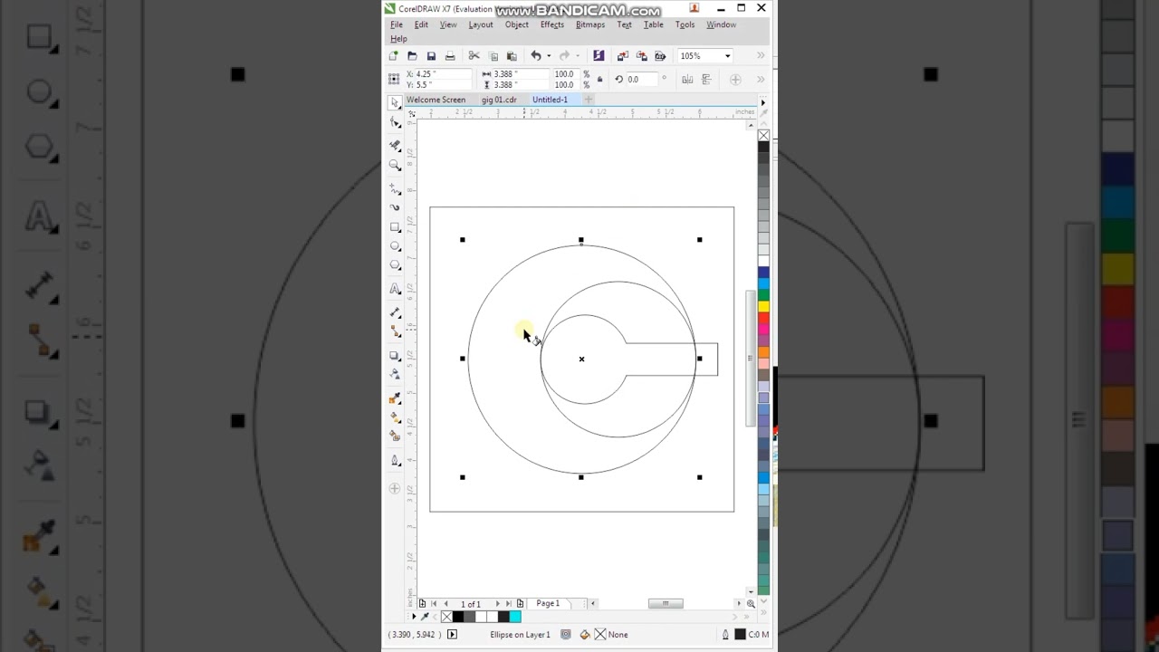Open the zoom level 105% dropdown
The image size is (1159, 652).
tap(727, 56)
